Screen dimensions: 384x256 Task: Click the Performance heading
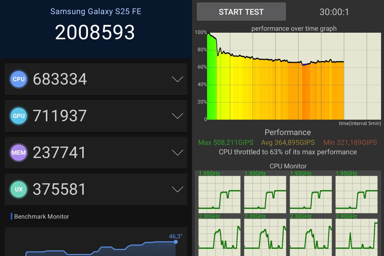[288, 132]
